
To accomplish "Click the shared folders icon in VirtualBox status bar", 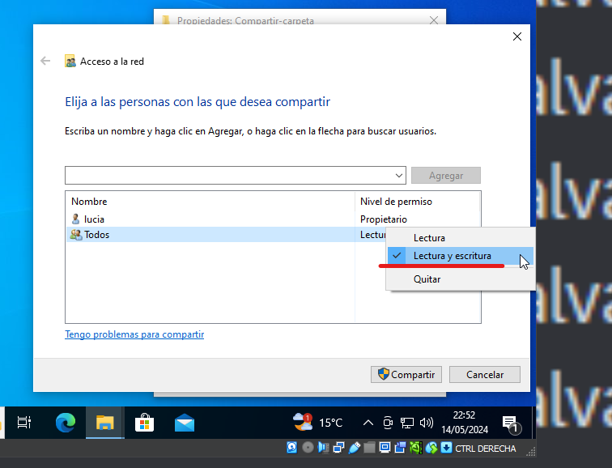I will pyautogui.click(x=369, y=447).
